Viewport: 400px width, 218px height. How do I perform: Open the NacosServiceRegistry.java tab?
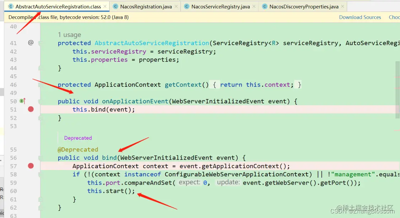point(220,7)
